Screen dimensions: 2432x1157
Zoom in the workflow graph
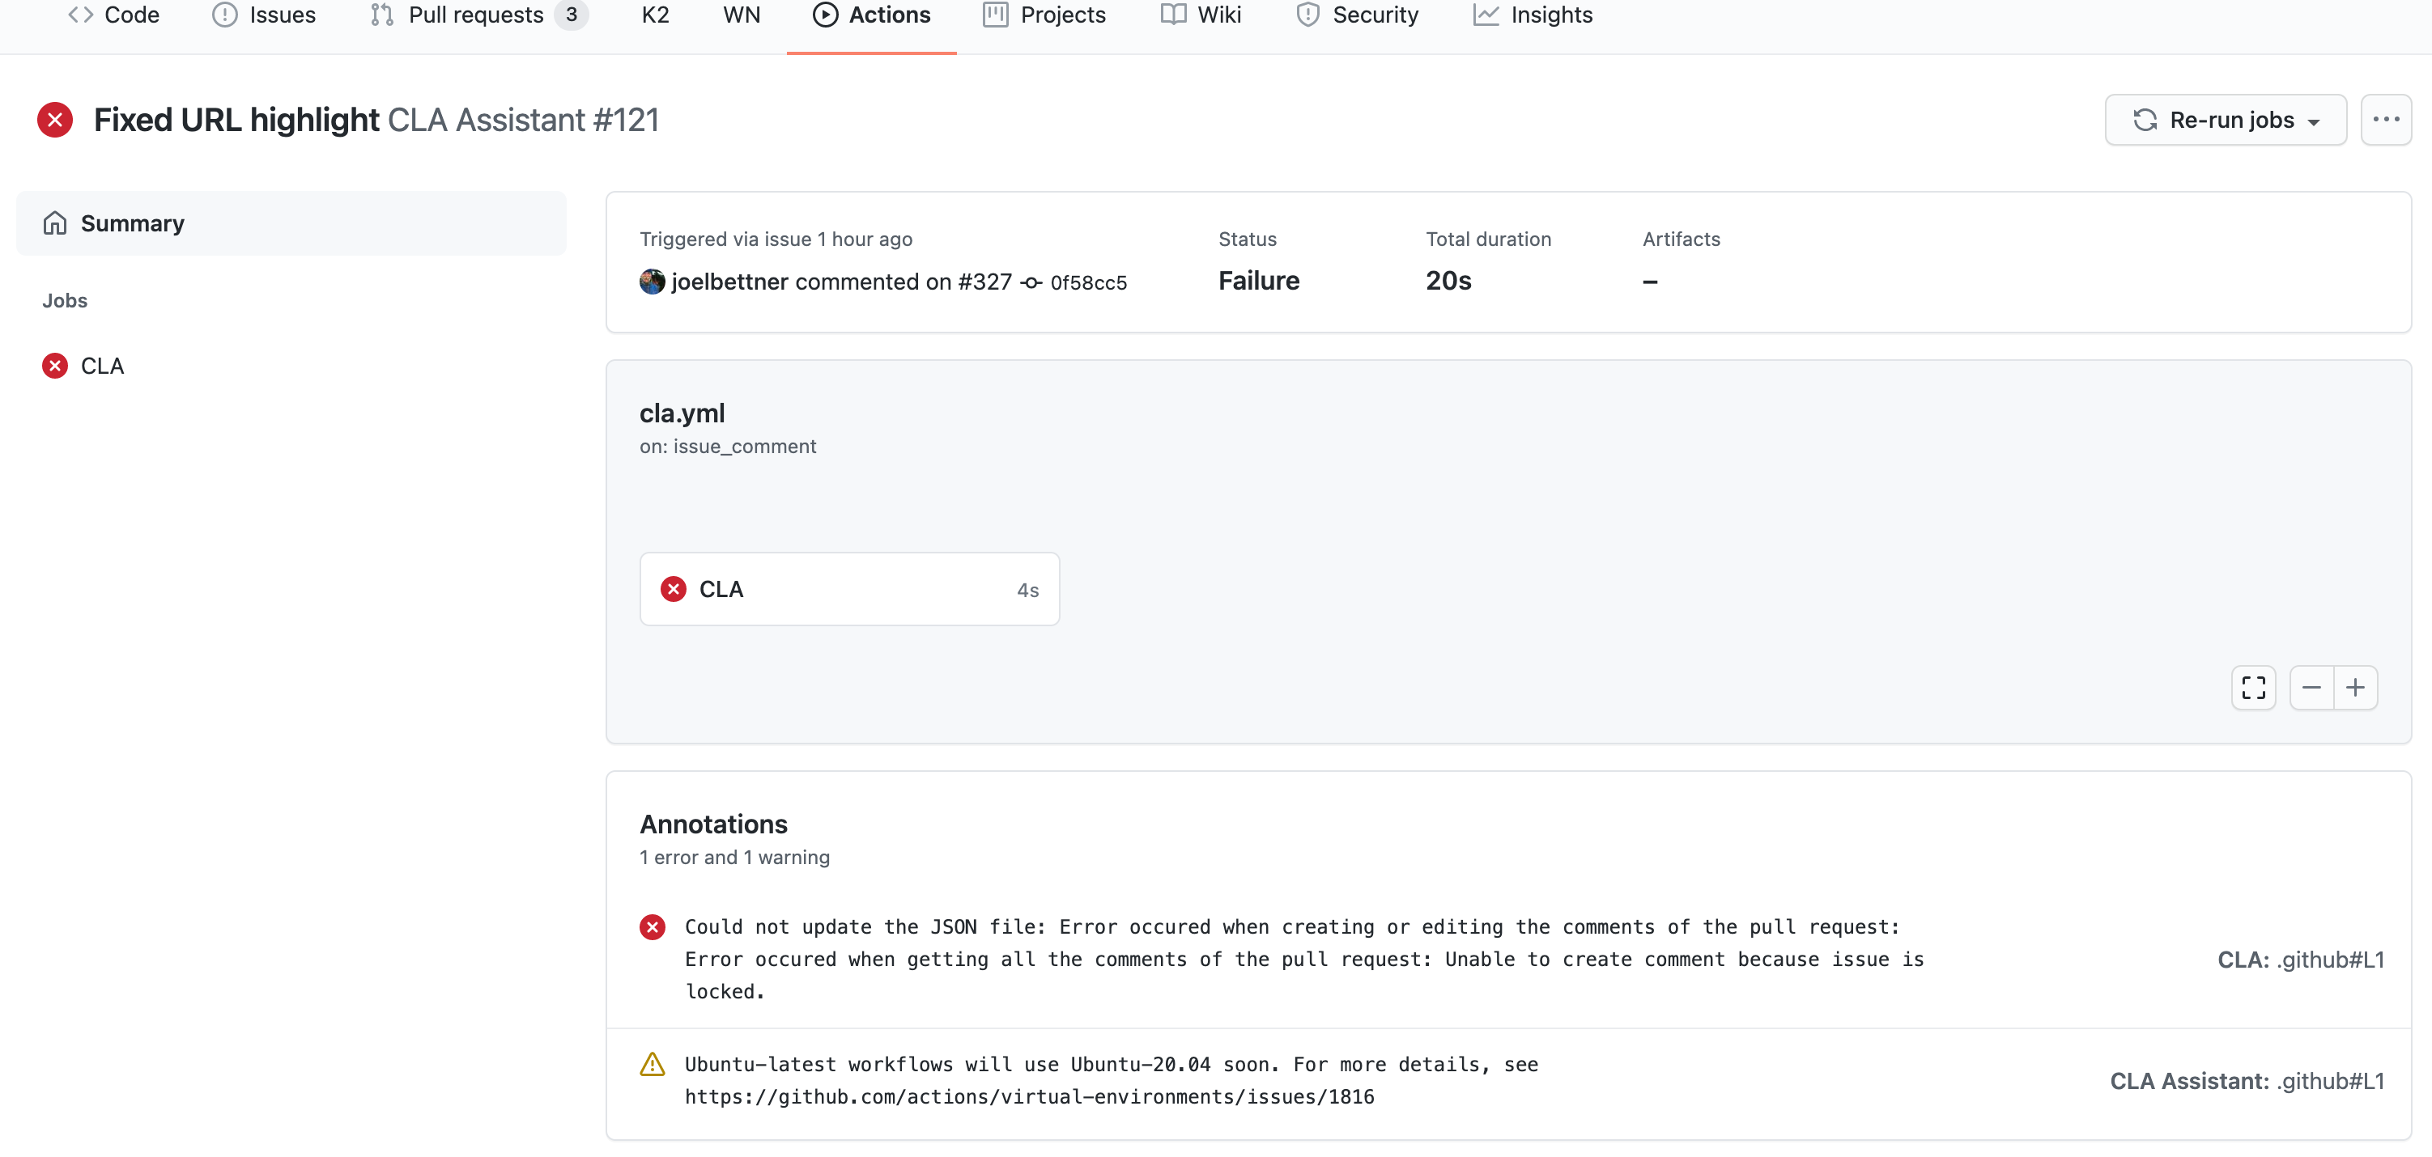click(2354, 687)
